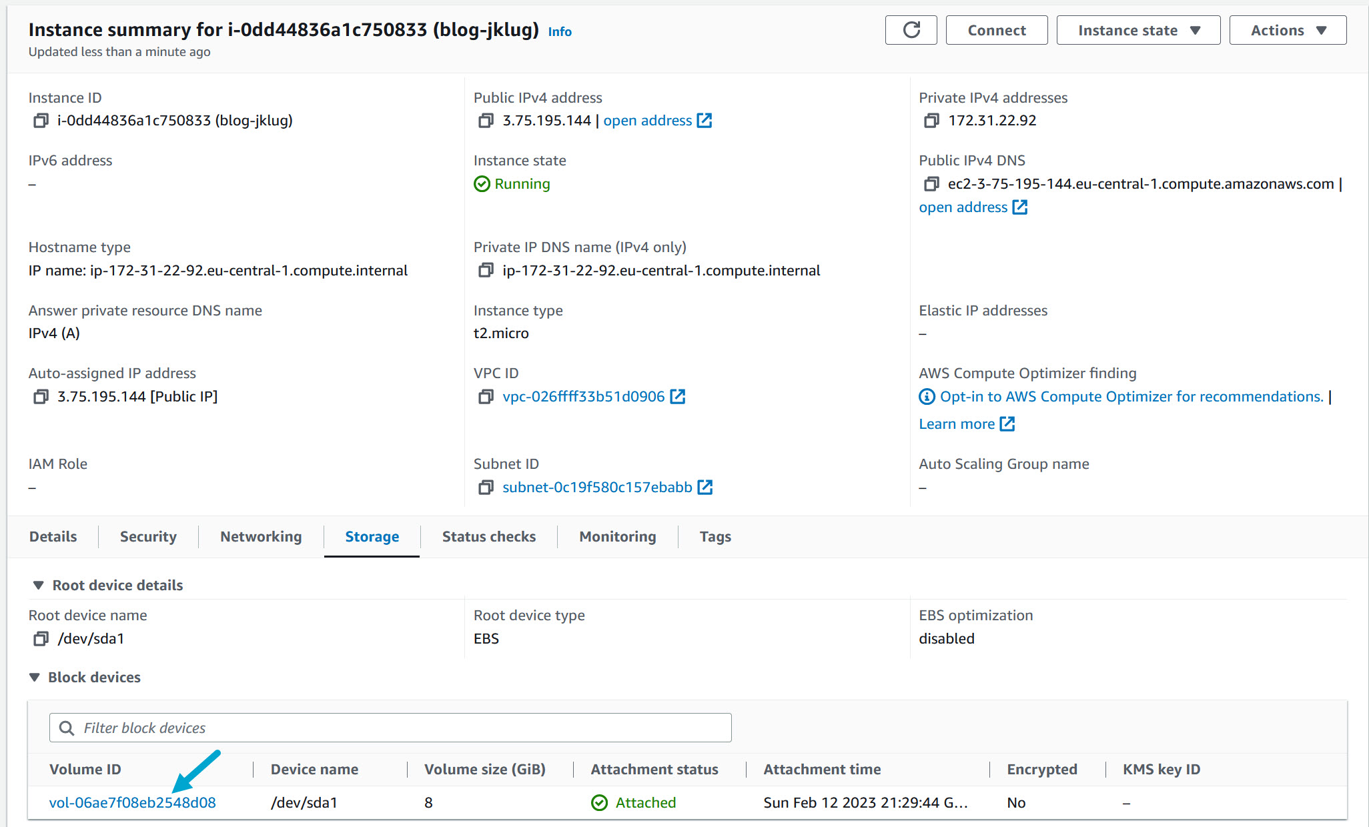Open the Security tab
Image resolution: width=1369 pixels, height=827 pixels.
[147, 536]
